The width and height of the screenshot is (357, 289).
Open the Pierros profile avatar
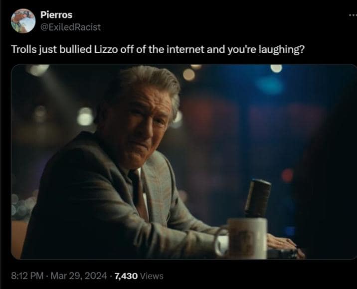pyautogui.click(x=23, y=21)
